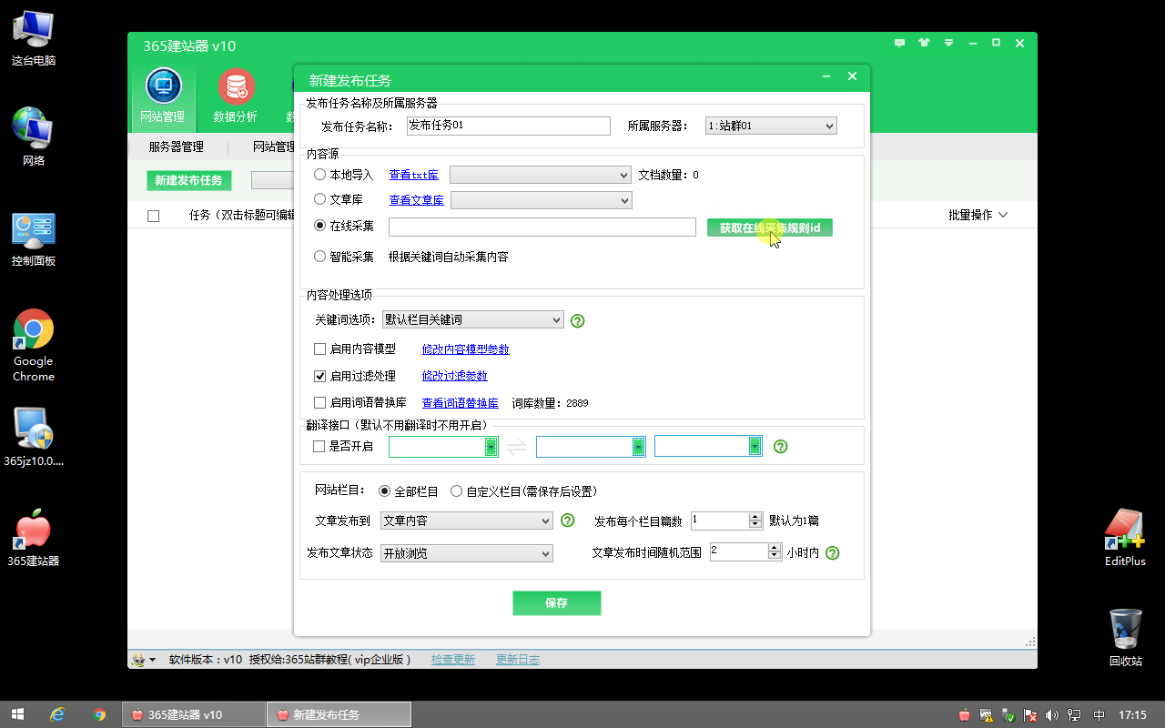
Task: Open the 所属服务器 dropdown
Action: click(x=771, y=126)
